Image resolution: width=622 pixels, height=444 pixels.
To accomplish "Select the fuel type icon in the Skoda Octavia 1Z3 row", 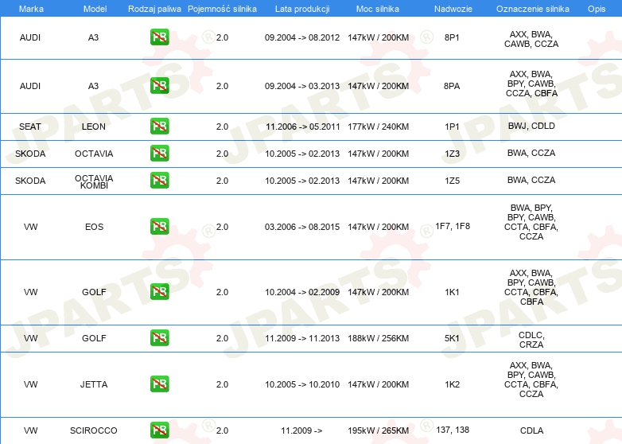I will coord(159,153).
